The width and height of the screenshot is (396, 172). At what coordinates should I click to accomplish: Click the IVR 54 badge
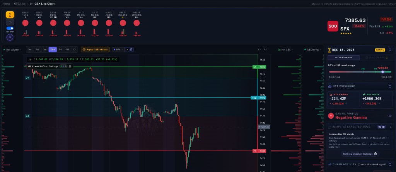[386, 19]
